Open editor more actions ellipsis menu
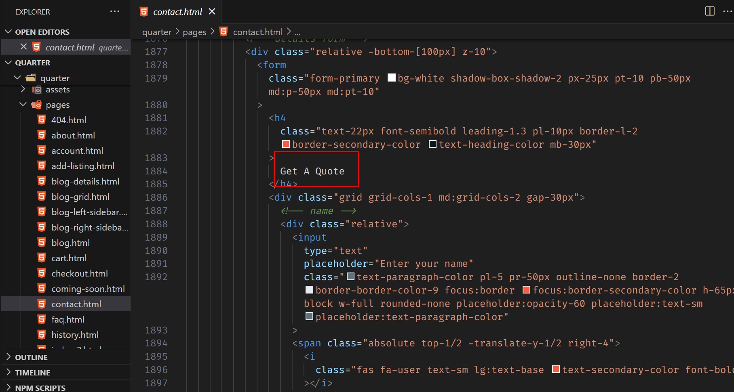 (x=727, y=11)
